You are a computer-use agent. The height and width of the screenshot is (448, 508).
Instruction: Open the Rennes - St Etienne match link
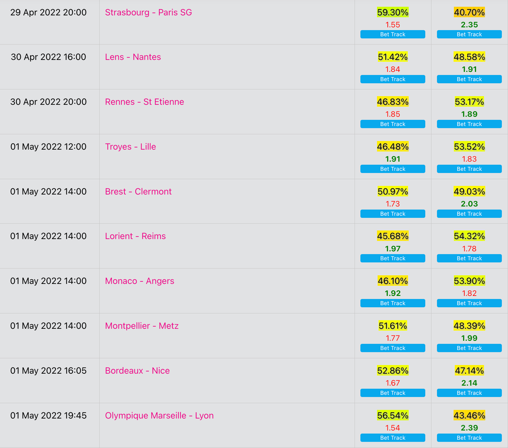point(145,102)
